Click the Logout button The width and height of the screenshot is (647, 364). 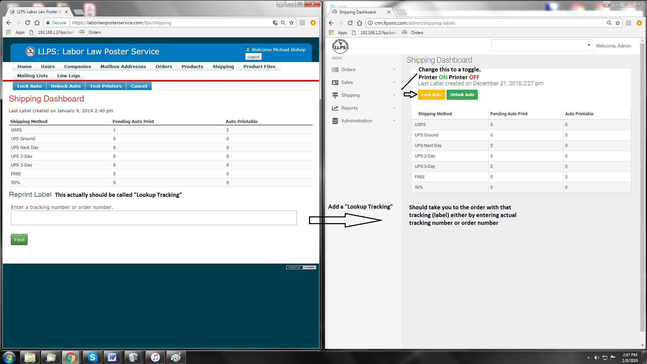click(253, 57)
